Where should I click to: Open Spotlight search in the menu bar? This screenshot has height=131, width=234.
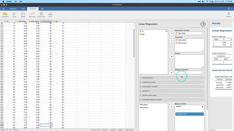pyautogui.click(x=210, y=1)
